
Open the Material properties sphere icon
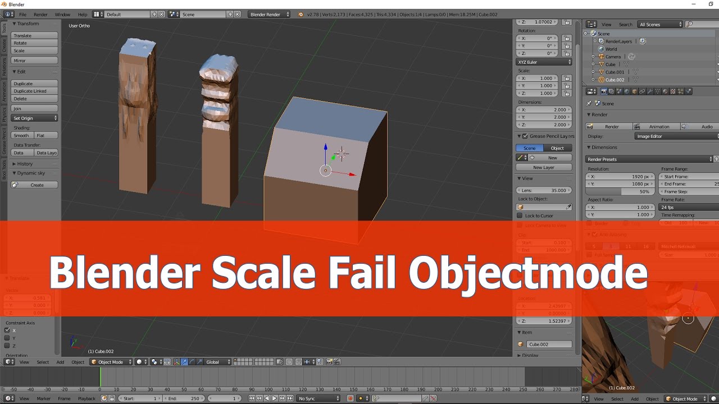[x=665, y=91]
